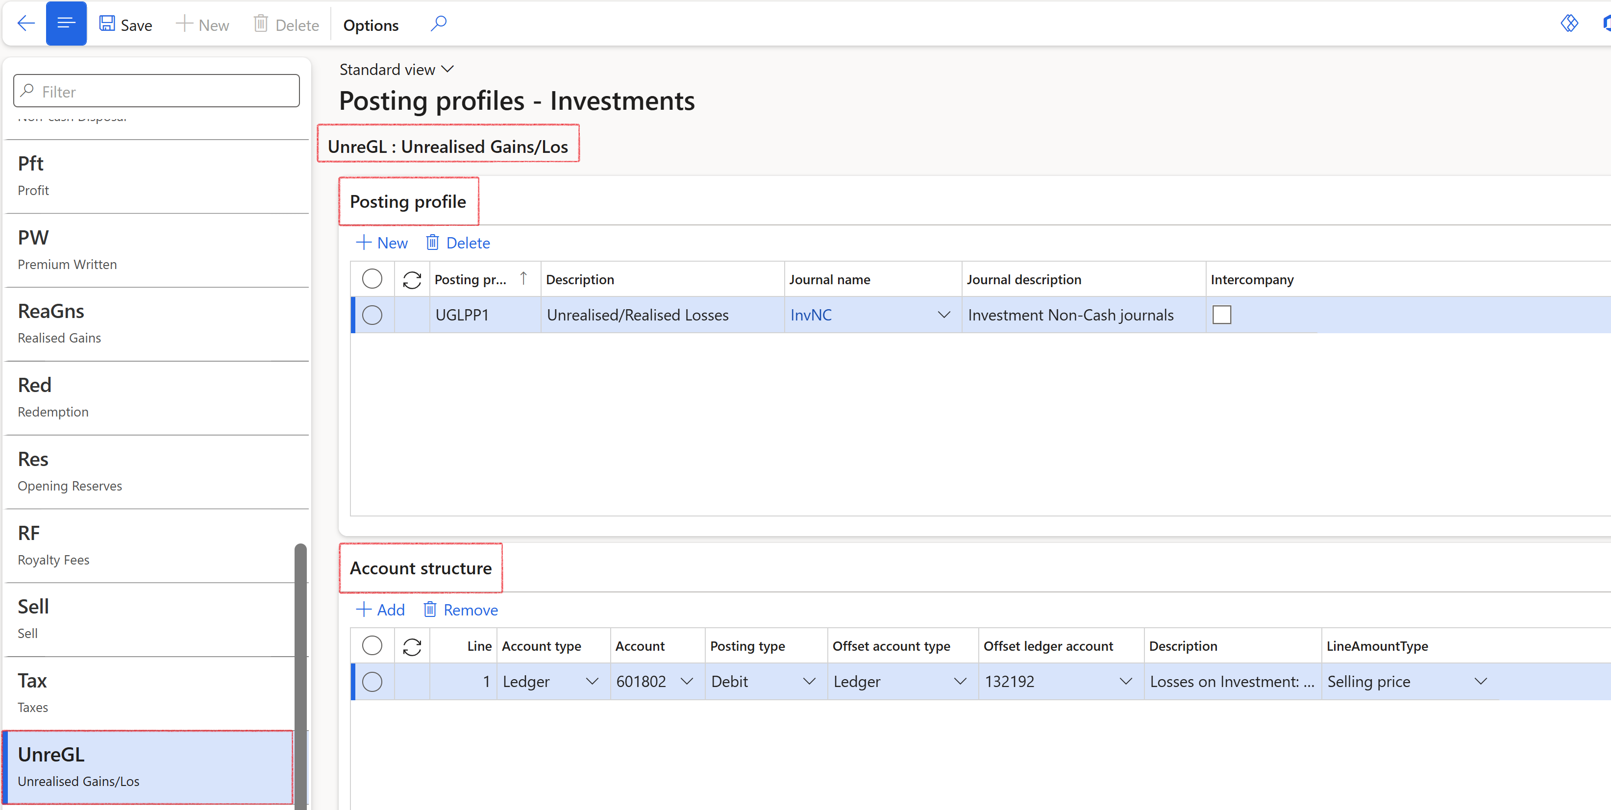Image resolution: width=1611 pixels, height=810 pixels.
Task: Open the Journal name InvNC dropdown
Action: [943, 315]
